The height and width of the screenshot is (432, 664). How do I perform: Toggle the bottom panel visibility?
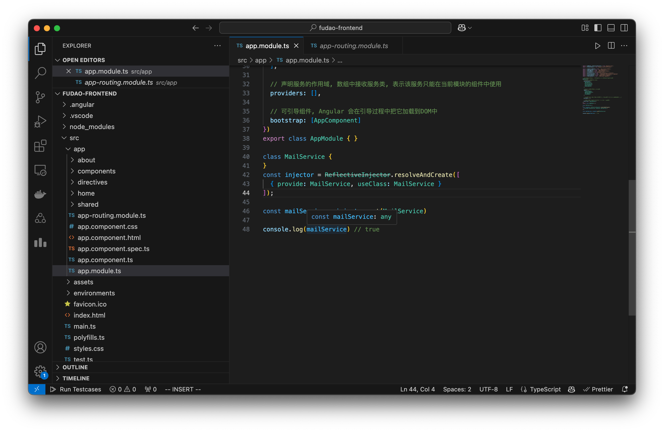(611, 27)
